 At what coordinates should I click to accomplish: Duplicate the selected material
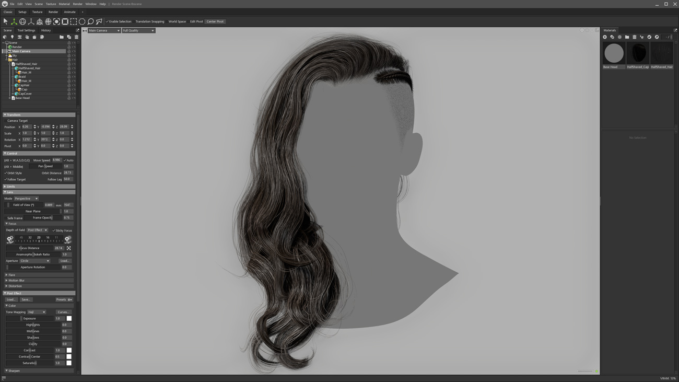coord(612,37)
